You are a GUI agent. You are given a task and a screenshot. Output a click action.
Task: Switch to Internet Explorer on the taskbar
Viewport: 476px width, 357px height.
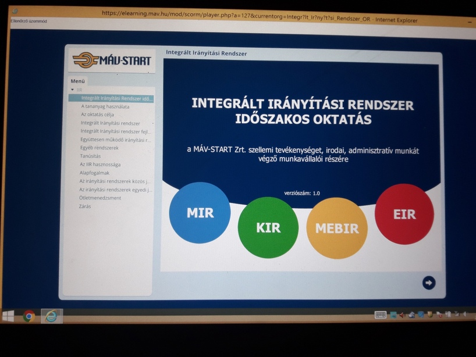pyautogui.click(x=51, y=316)
